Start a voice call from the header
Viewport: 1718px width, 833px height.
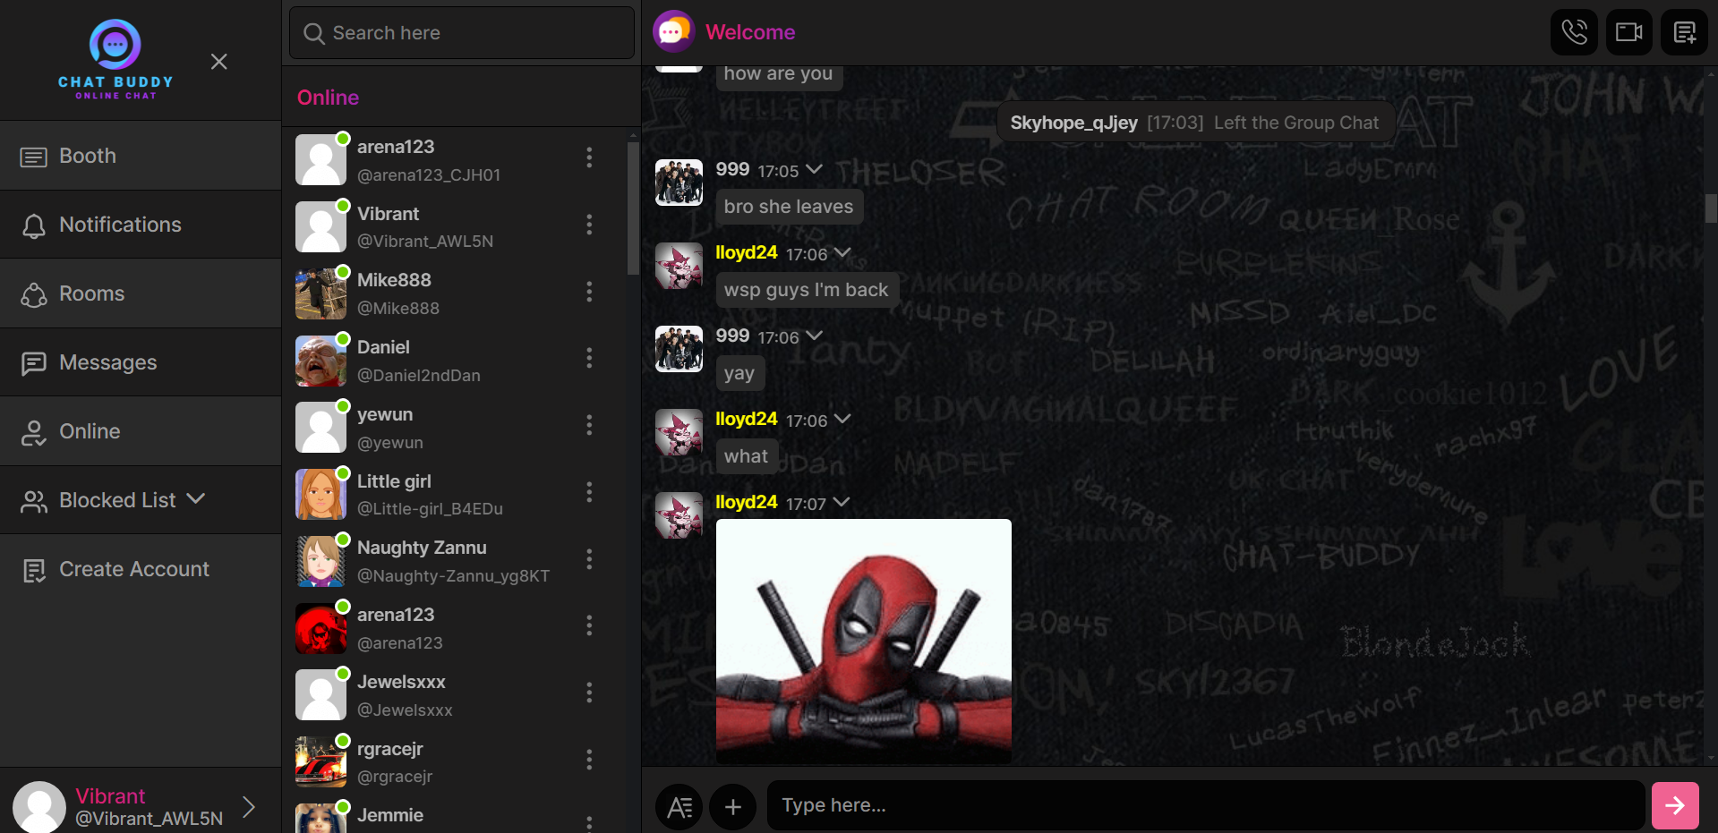pos(1574,32)
